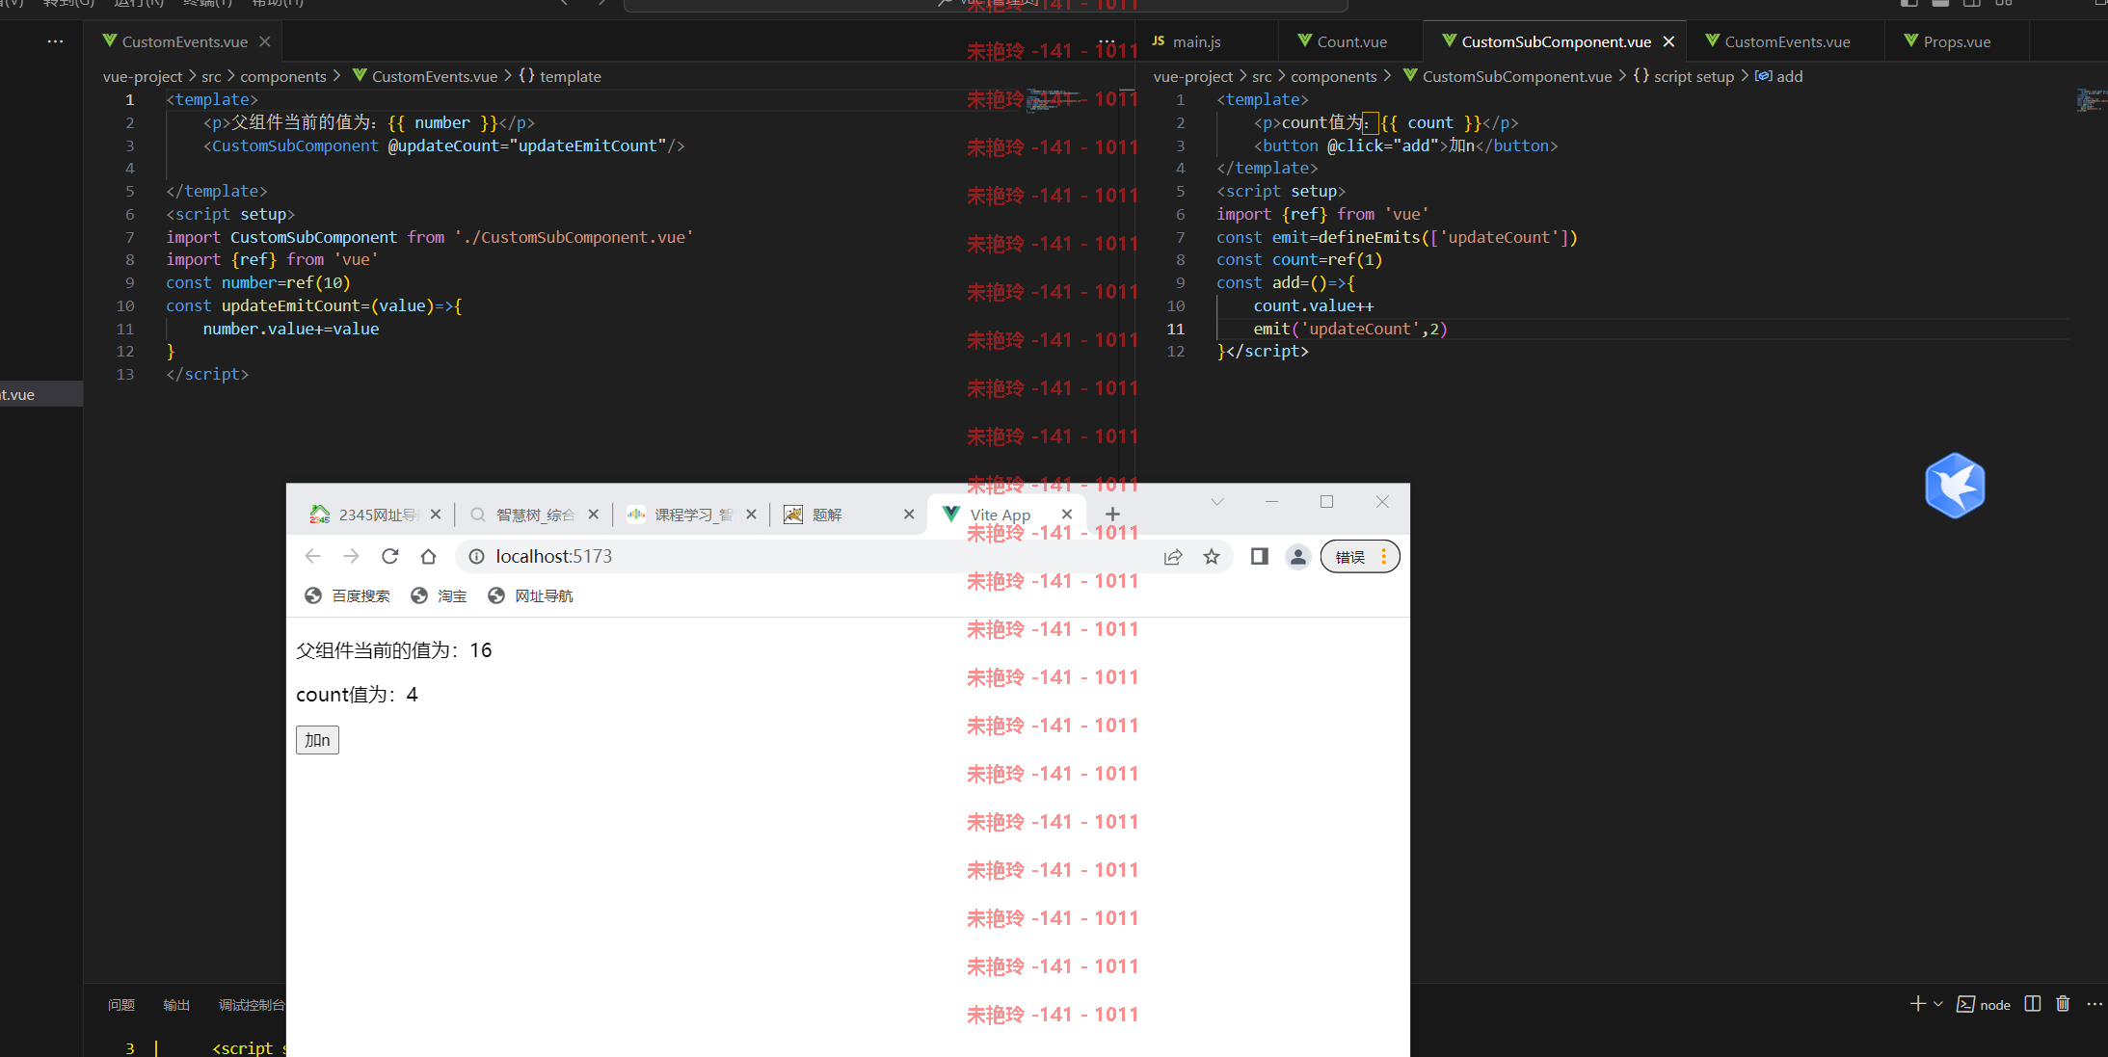The image size is (2108, 1057).
Task: Toggle secondary sidebar layout icon
Action: click(1972, 4)
